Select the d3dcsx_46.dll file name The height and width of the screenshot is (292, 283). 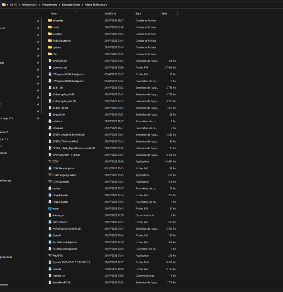[x=60, y=108]
